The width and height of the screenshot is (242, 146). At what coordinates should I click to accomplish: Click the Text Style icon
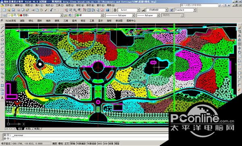[x=115, y=10]
